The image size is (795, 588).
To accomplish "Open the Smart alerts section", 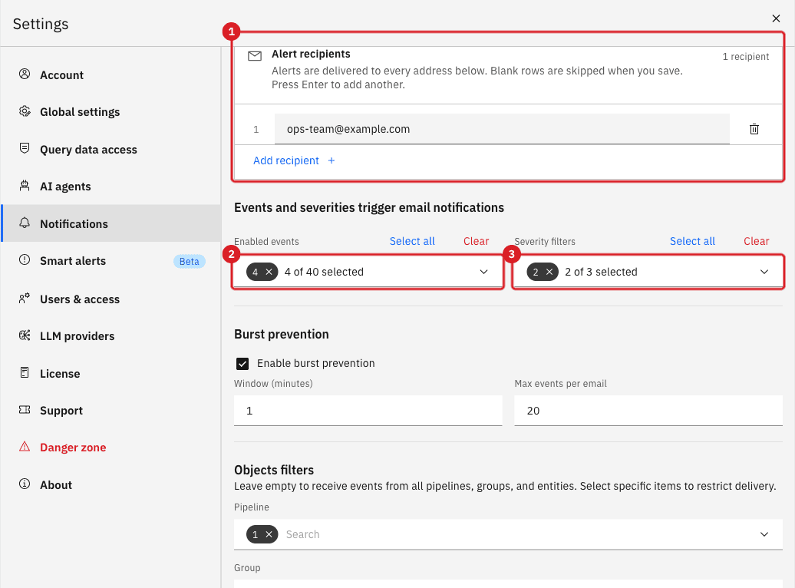I will click(x=111, y=261).
